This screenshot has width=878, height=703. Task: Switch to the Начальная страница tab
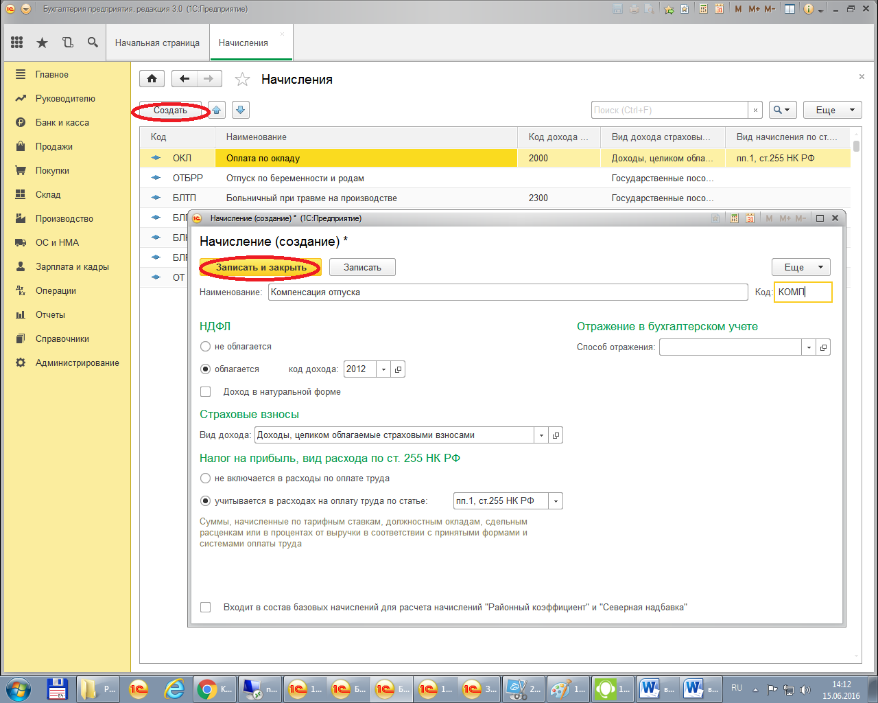point(157,43)
